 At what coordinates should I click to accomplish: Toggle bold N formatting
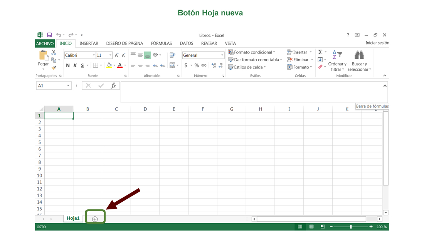click(x=68, y=65)
